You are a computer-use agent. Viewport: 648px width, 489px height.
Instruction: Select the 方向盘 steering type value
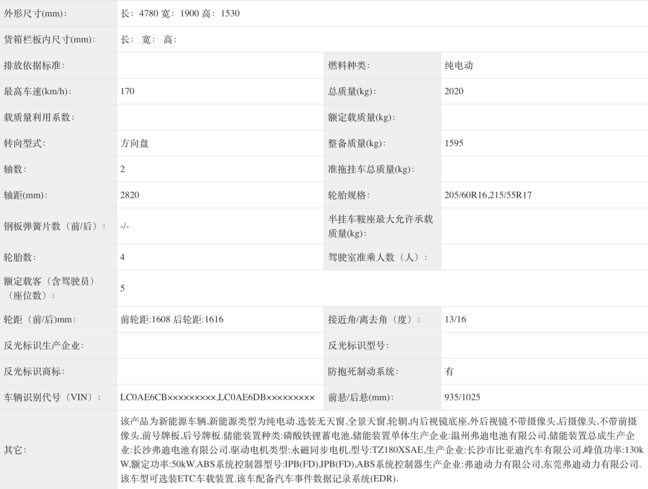click(x=134, y=143)
